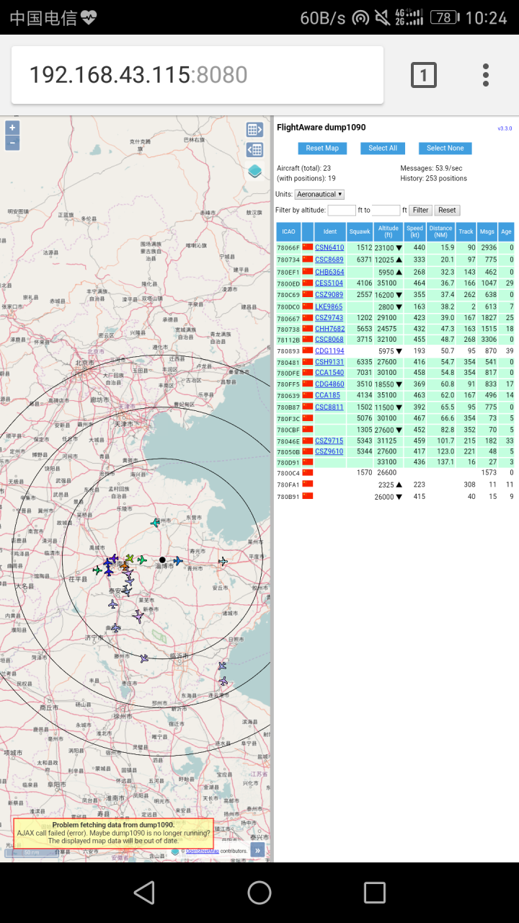Tap Android back navigation button
This screenshot has width=519, height=923.
click(x=144, y=892)
